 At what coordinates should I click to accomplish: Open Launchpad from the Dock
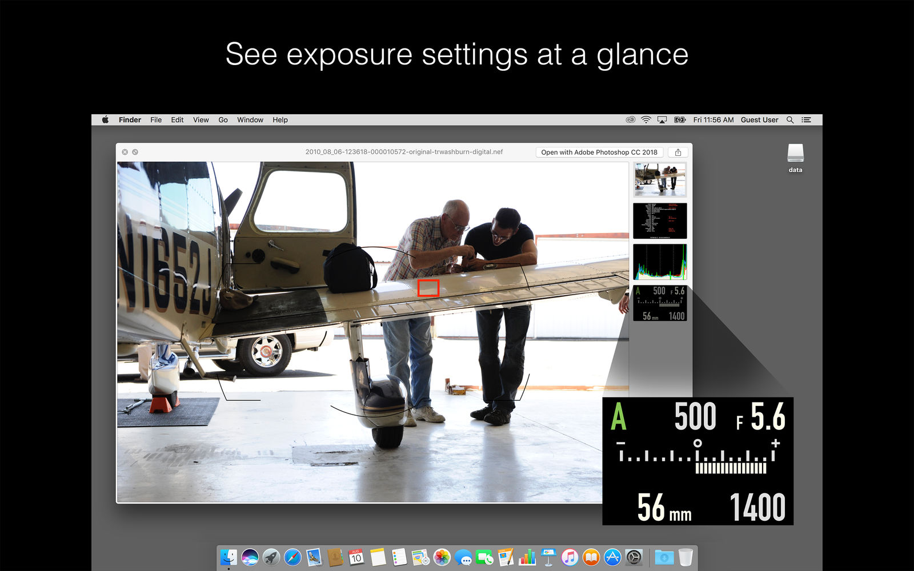pyautogui.click(x=271, y=557)
